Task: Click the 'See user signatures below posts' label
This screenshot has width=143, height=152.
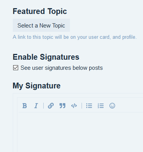Action: (61, 68)
